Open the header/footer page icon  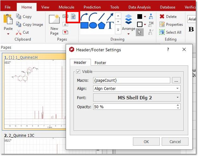coord(73,16)
